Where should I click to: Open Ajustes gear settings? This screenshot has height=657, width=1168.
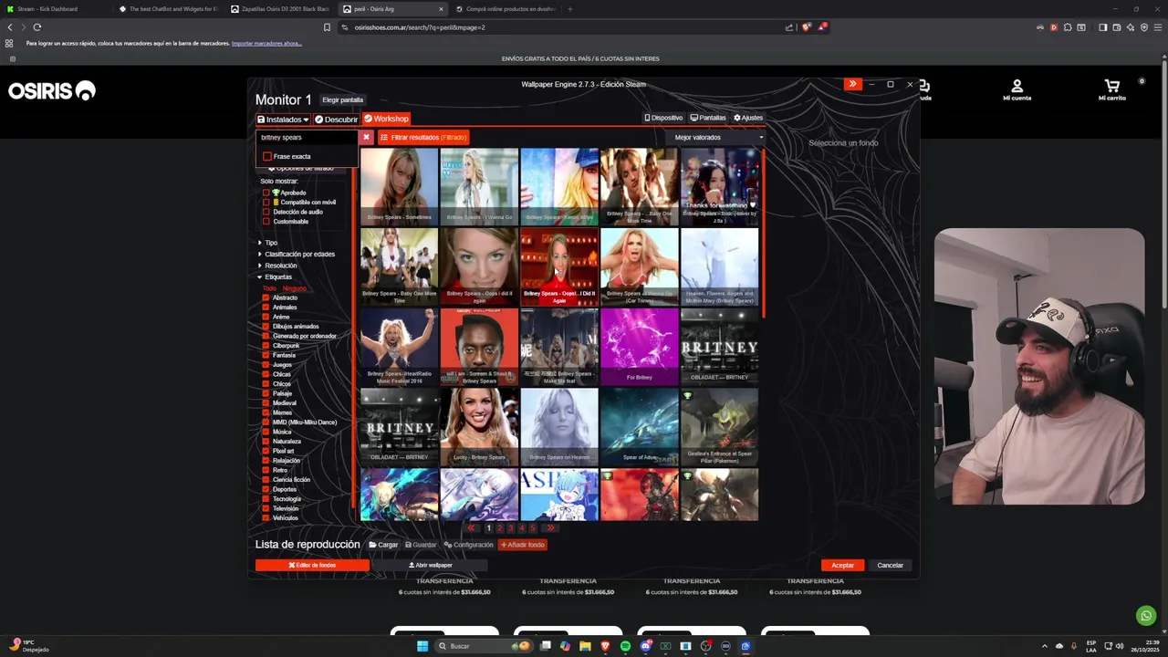[748, 118]
